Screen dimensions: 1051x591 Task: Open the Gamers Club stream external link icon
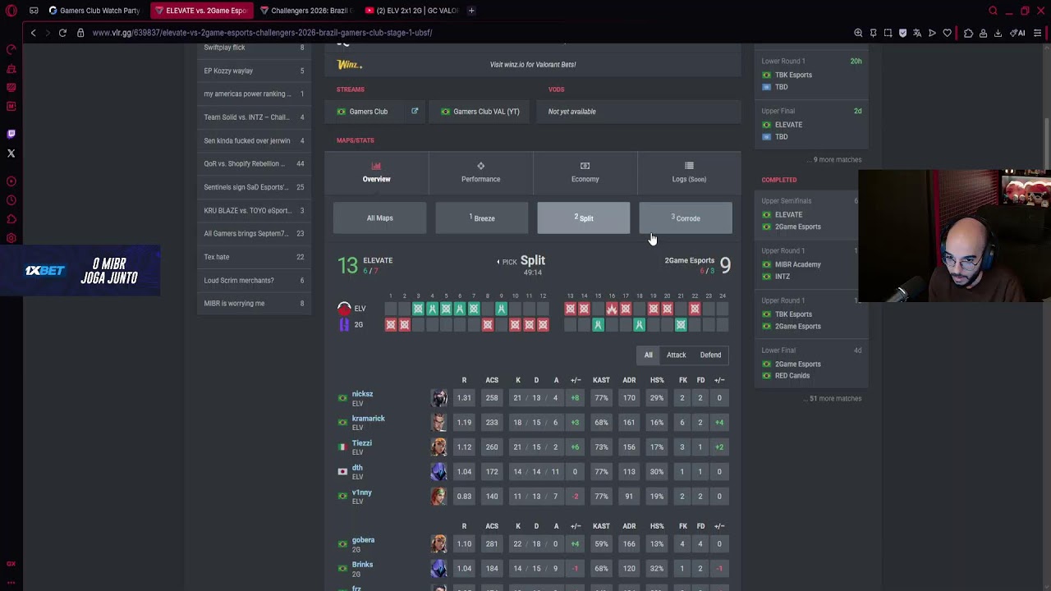point(415,112)
